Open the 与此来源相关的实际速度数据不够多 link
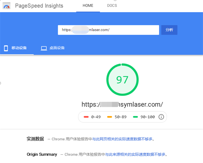This screenshot has height=163, width=203. 135,155
